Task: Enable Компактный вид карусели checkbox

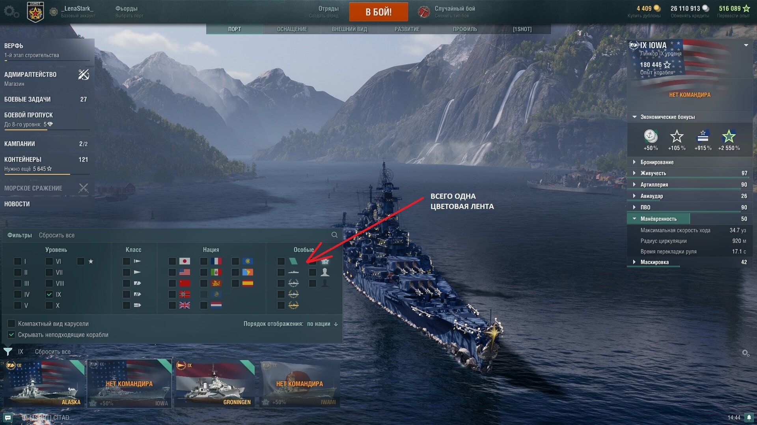Action: pyautogui.click(x=11, y=323)
